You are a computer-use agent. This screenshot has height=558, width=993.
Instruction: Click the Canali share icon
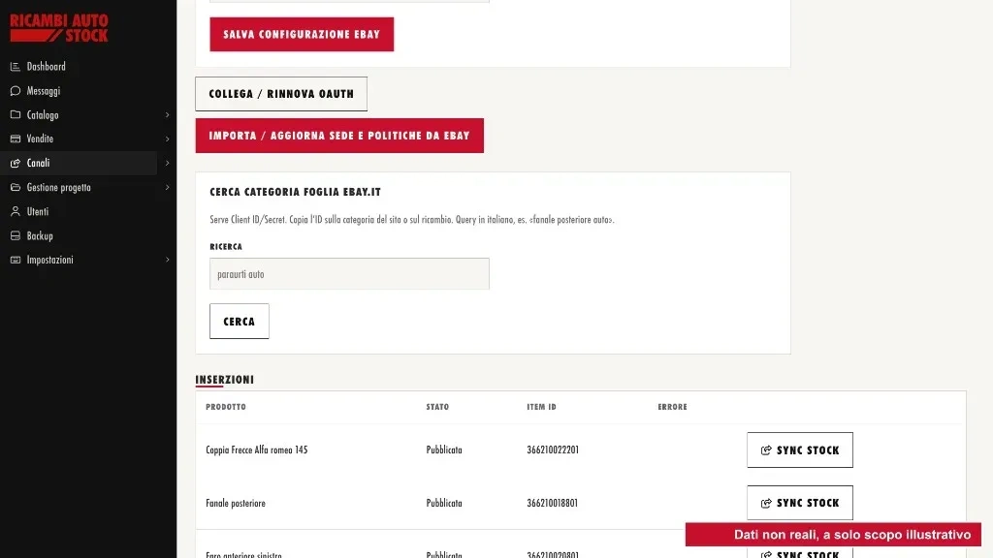pos(16,163)
